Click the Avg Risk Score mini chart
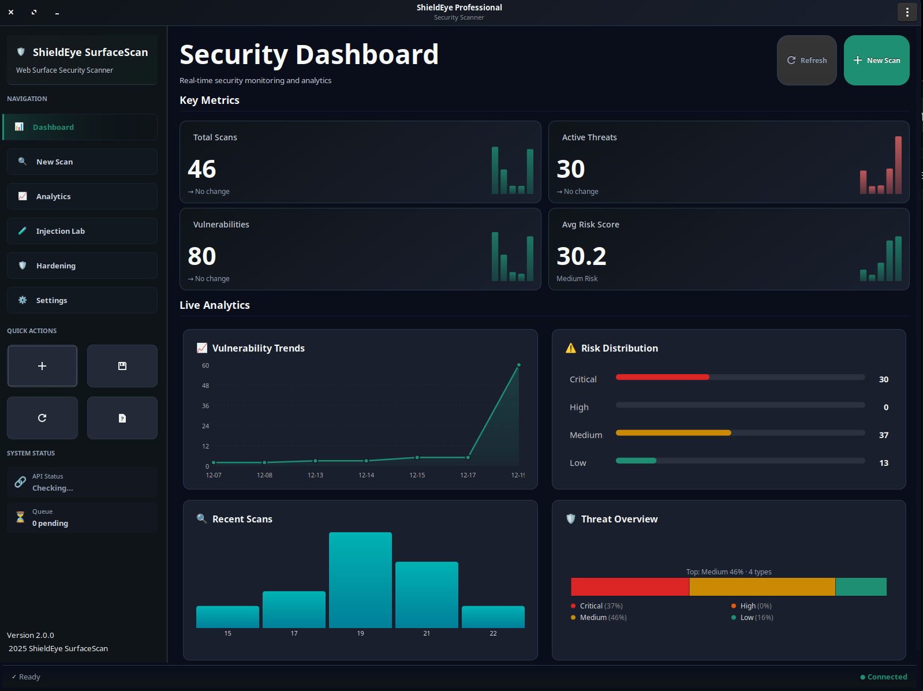The width and height of the screenshot is (923, 691). (x=881, y=259)
